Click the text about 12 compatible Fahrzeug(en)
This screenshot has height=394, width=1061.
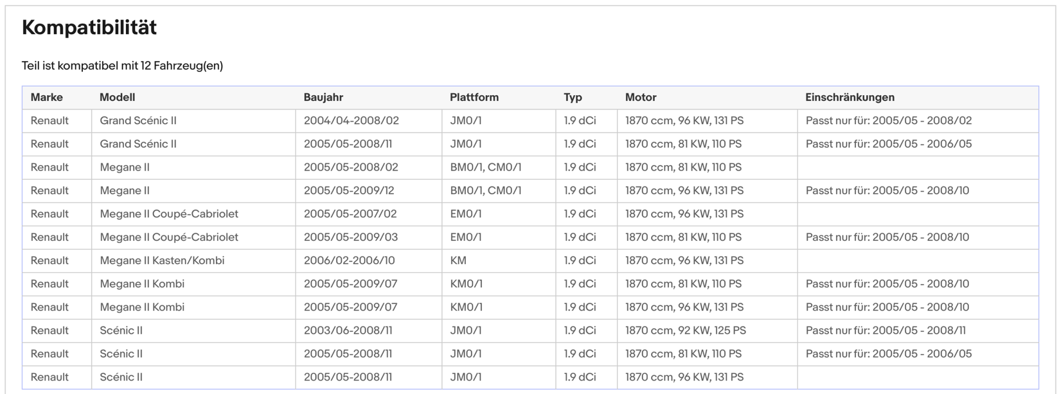click(x=122, y=66)
